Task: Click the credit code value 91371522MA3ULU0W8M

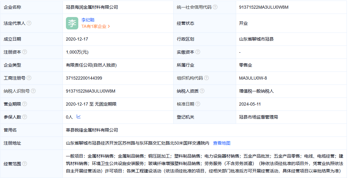Action: [264, 7]
